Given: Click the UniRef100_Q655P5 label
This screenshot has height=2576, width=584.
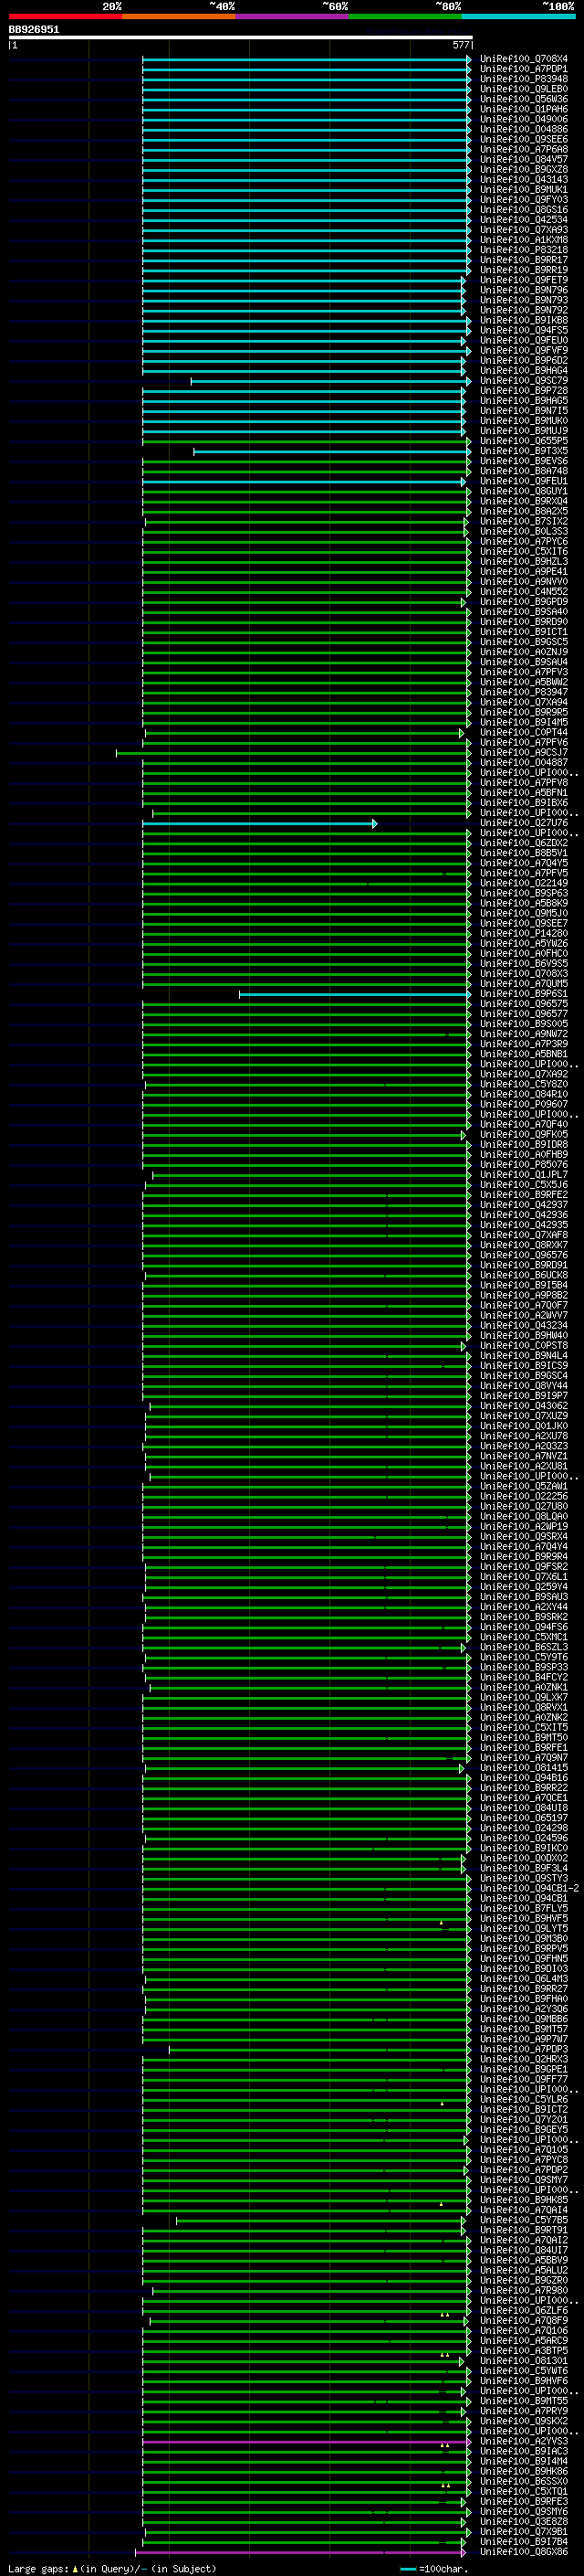Looking at the screenshot, I should (x=524, y=441).
